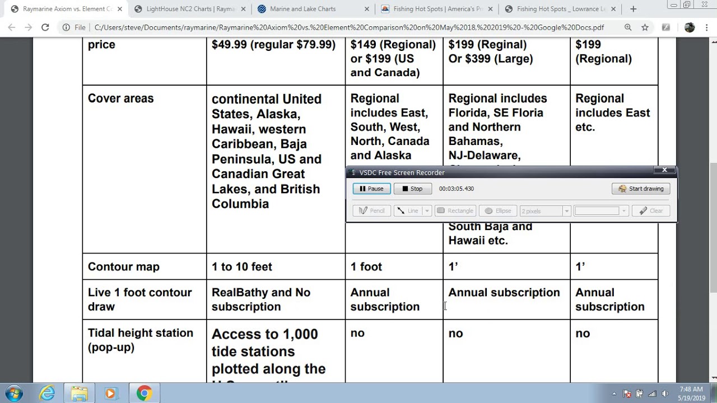Screen dimensions: 717x403
Task: Click 'RealBathy and No subscription' cell
Action: pos(260,299)
